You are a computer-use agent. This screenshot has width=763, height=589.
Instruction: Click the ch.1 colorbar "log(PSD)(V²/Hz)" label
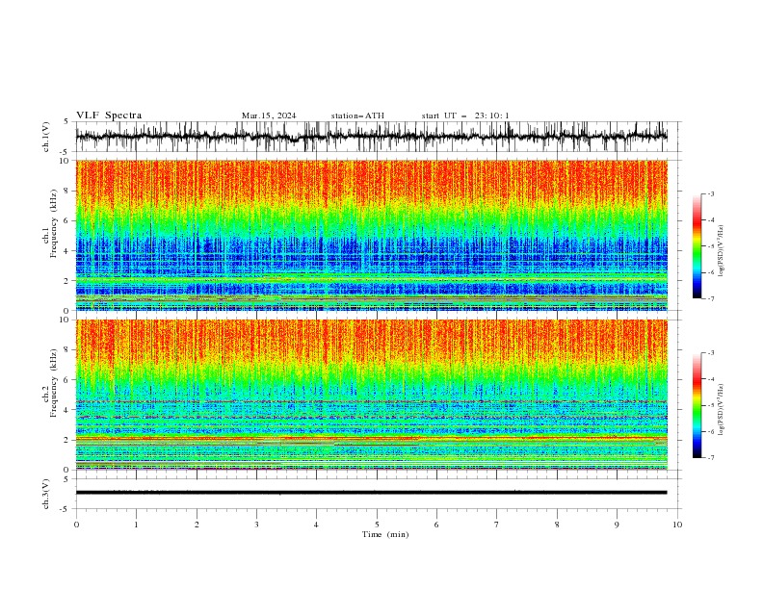coord(721,251)
